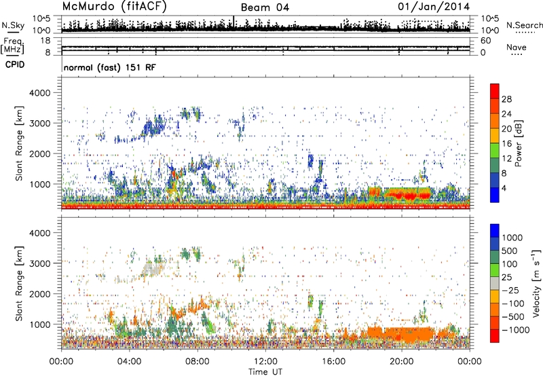Click the 4000 km tick of the power panel
The height and width of the screenshot is (376, 543).
pyautogui.click(x=39, y=93)
